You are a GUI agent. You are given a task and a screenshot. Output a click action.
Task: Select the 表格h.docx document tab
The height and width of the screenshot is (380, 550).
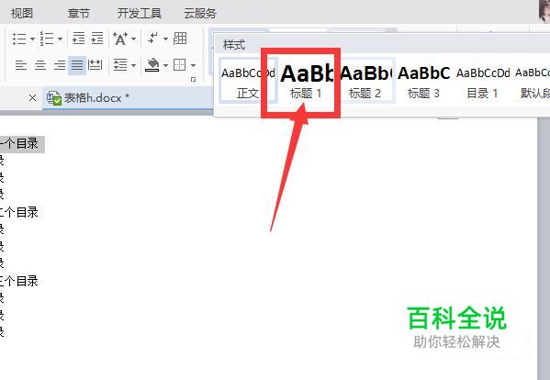128,98
